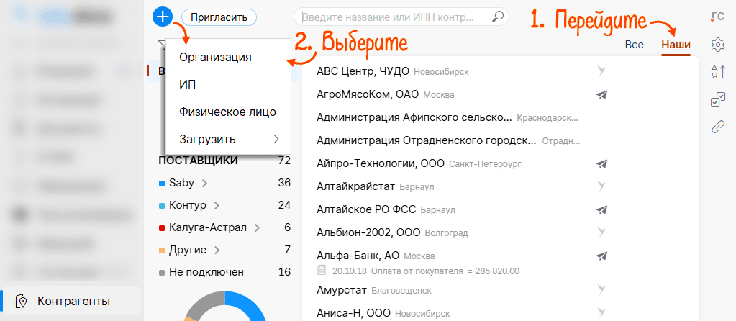736x321 pixels.
Task: Select the Не подключен filter row
Action: pyautogui.click(x=225, y=272)
